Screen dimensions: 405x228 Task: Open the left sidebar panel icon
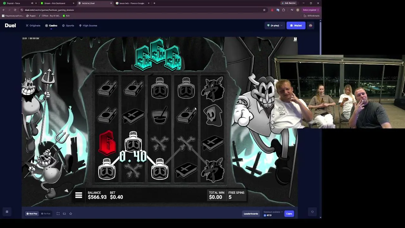pos(7,212)
